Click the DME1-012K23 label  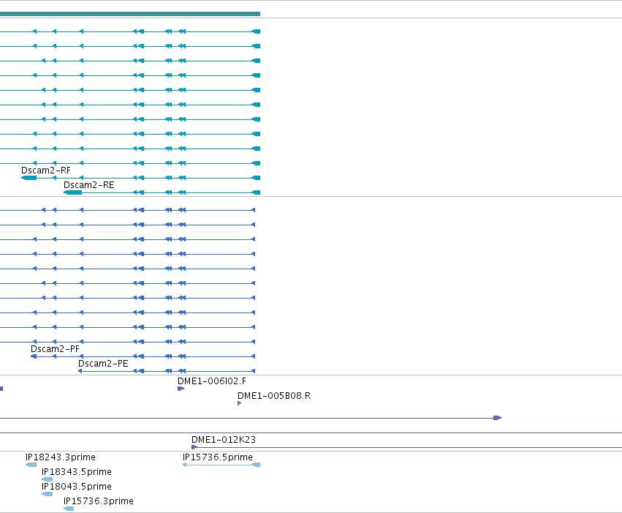pos(224,440)
